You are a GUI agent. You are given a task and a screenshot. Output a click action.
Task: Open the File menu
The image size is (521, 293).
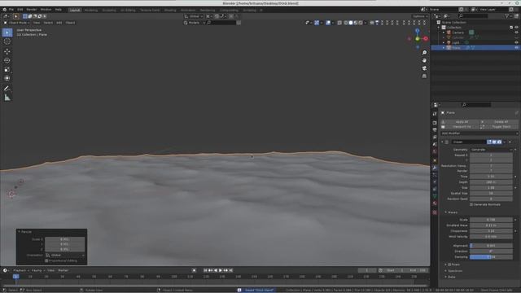point(11,10)
